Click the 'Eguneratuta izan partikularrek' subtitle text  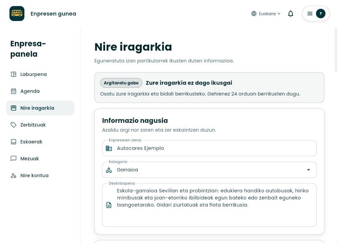pos(164,61)
